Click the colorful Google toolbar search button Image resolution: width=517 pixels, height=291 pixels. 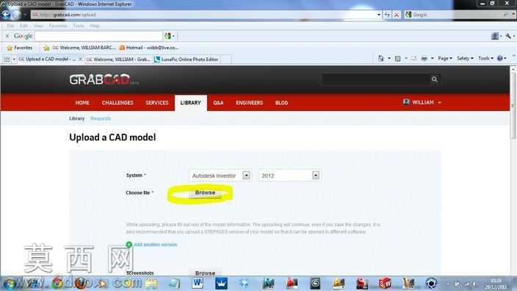(x=168, y=36)
